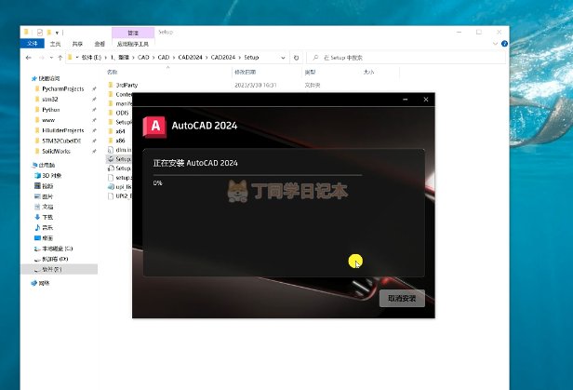Sort by 修改日期 column header
Image resolution: width=573 pixels, height=390 pixels.
[245, 72]
